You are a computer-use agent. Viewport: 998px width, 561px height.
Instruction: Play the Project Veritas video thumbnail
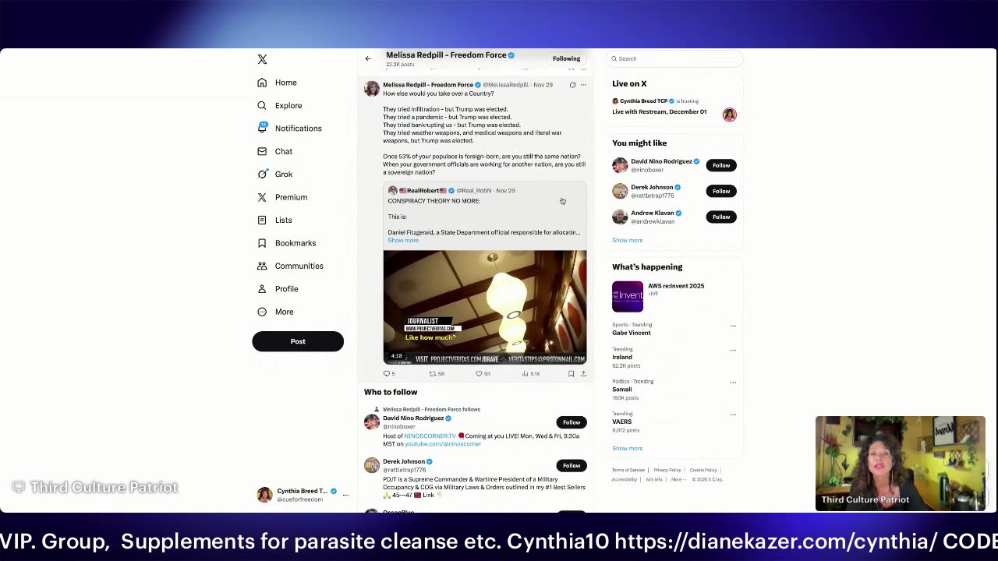(484, 307)
